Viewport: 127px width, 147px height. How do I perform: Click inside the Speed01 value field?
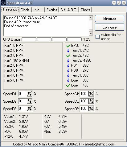[23, 94]
